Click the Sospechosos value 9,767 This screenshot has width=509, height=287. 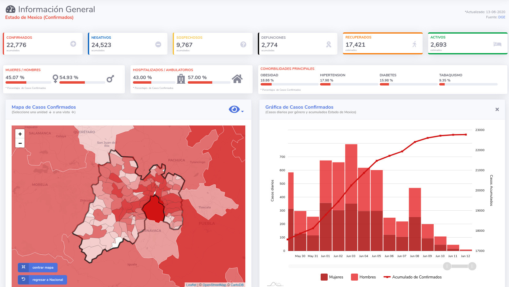click(184, 45)
